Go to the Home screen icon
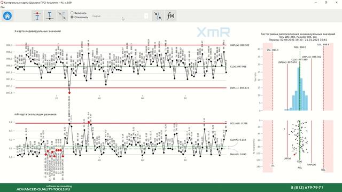This screenshot has width=342, height=192. click(x=7, y=15)
